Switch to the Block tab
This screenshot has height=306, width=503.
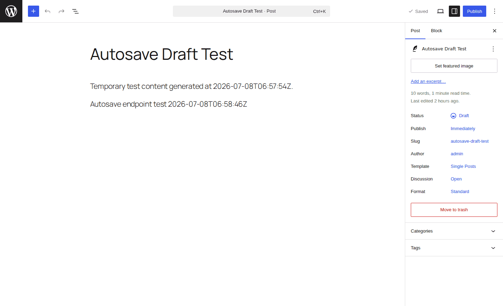coord(437,31)
